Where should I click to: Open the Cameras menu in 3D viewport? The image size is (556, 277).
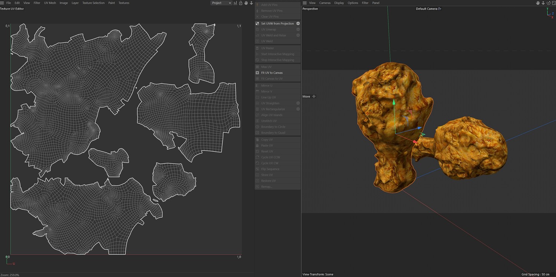[x=325, y=3]
